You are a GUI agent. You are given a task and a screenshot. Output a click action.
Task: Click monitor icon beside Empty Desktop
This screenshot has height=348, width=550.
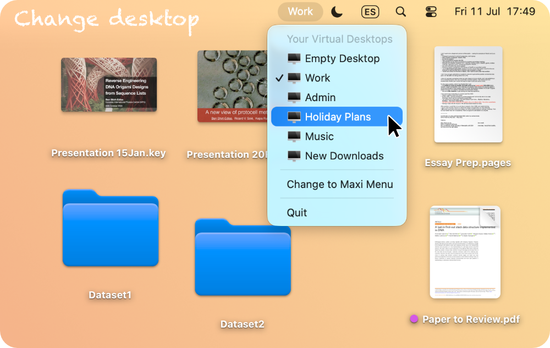point(294,58)
